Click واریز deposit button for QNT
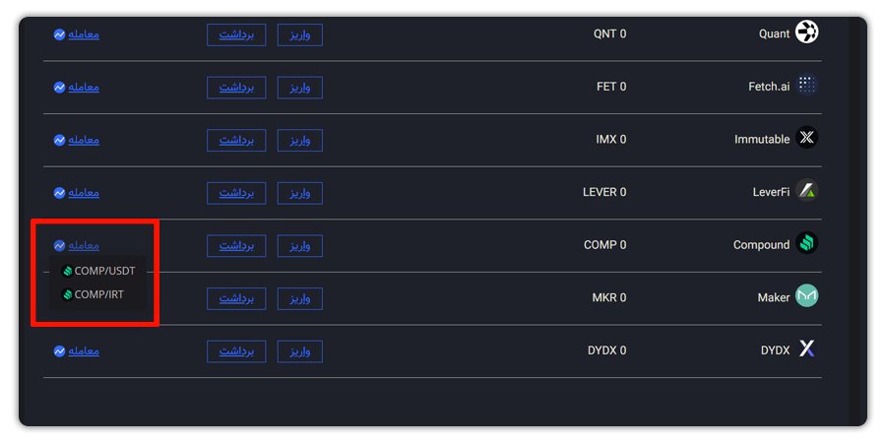886x443 pixels. [300, 35]
